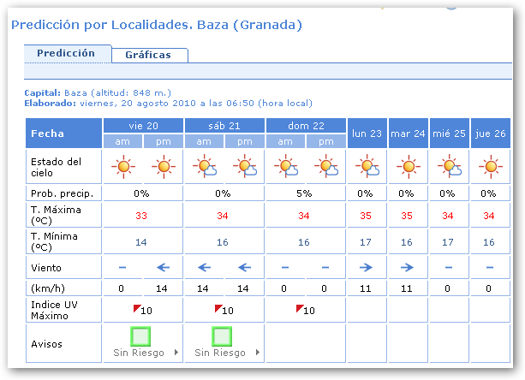The image size is (525, 380).
Task: Select the Predicción tab
Action: pyautogui.click(x=67, y=53)
